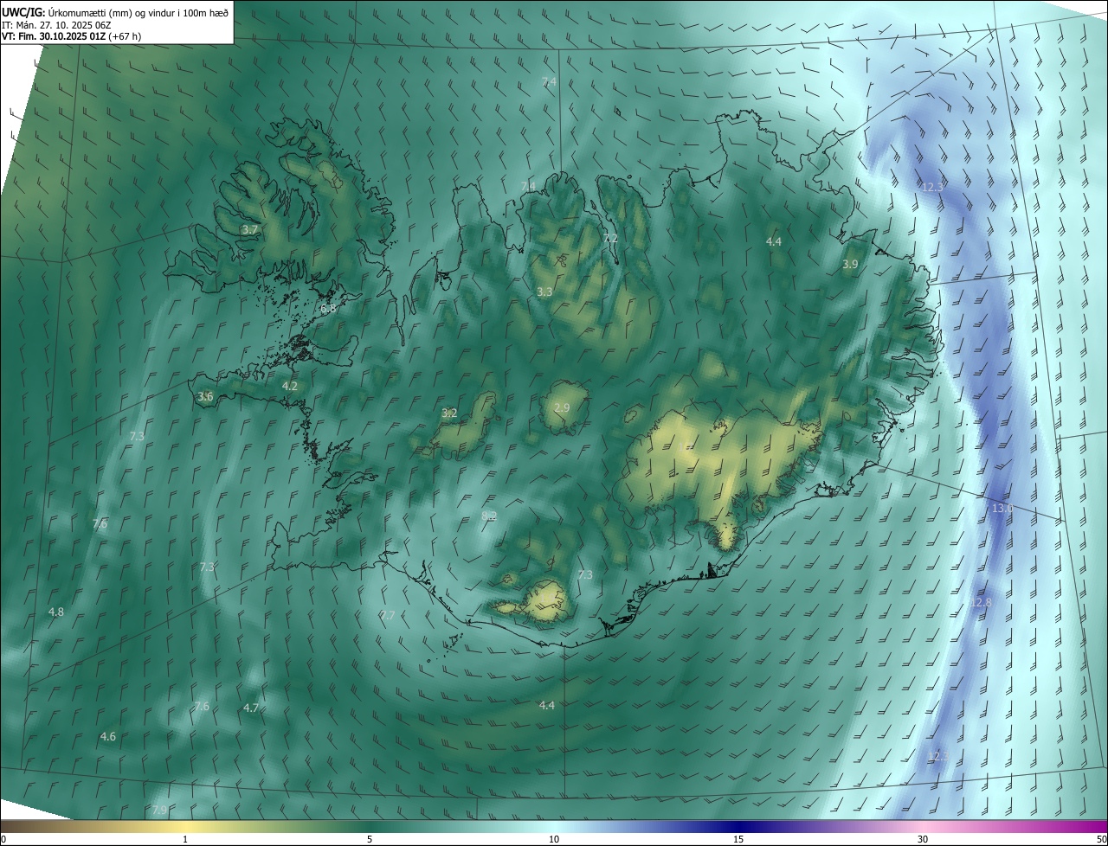
Task: Click the 3.3 value label on the map
Action: 544,292
